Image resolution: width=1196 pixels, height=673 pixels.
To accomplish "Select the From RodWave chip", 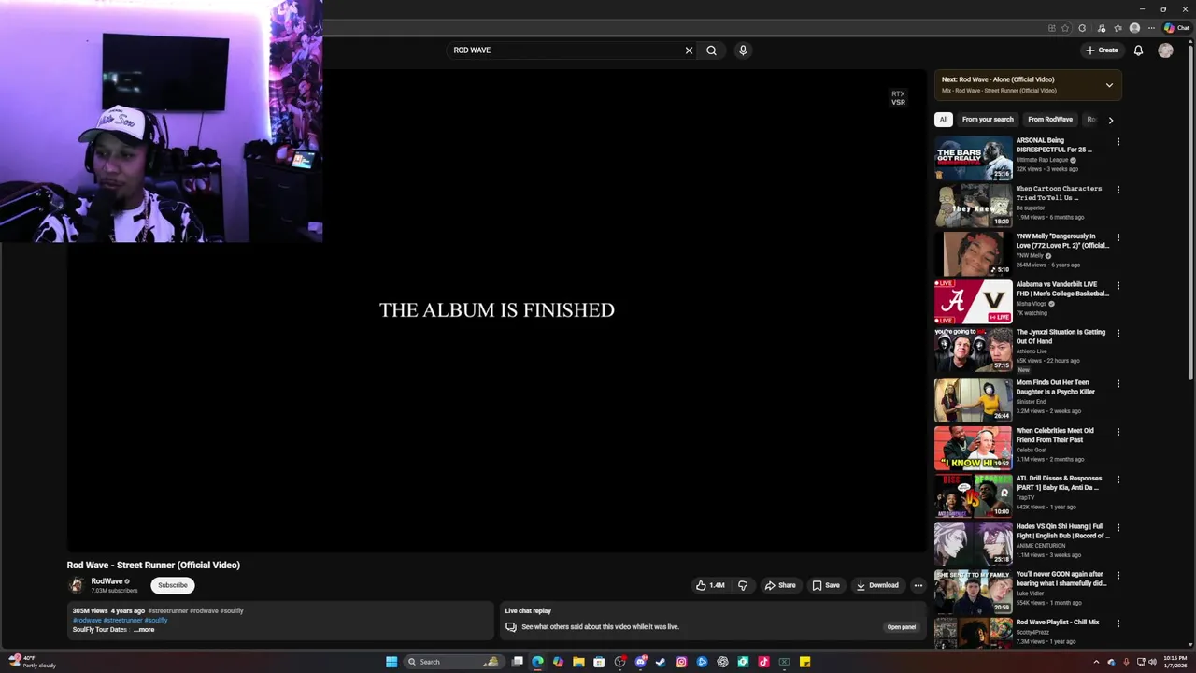I will click(1050, 120).
